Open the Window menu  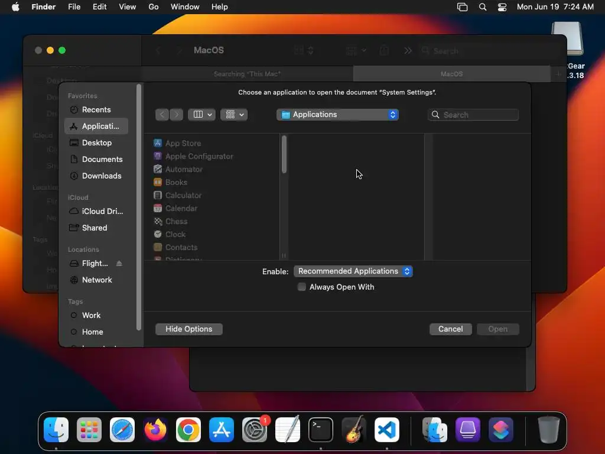[185, 7]
